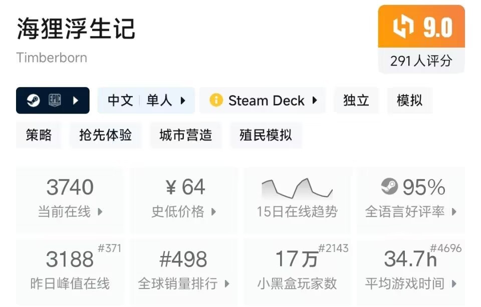
Task: Click the Steam Deck info icon
Action: tap(216, 100)
